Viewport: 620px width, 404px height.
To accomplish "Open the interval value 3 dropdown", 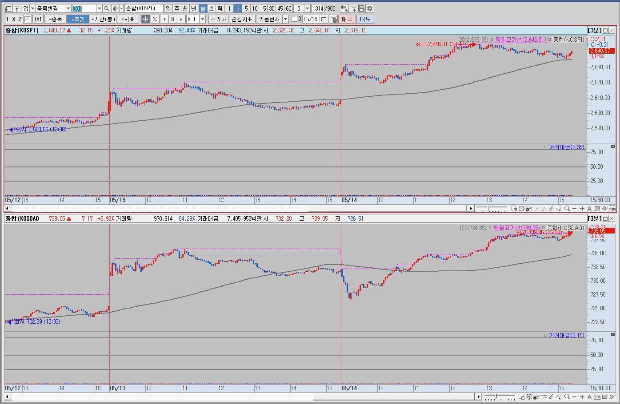I will coord(307,8).
